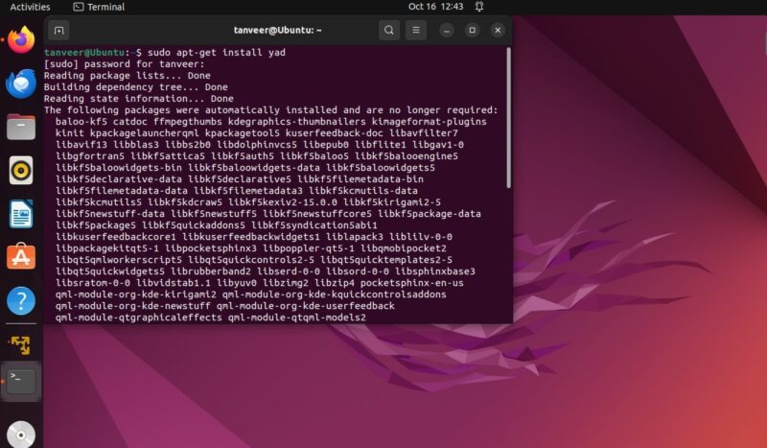Open the terminal search tool
Image resolution: width=767 pixels, height=448 pixels.
point(389,31)
